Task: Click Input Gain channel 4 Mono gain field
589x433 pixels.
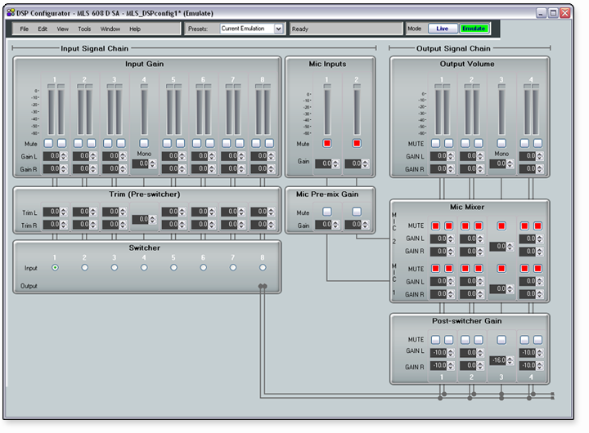Action: tap(141, 163)
